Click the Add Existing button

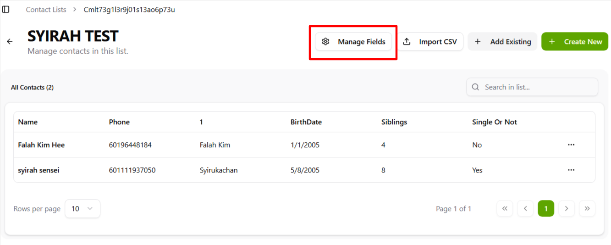(502, 42)
